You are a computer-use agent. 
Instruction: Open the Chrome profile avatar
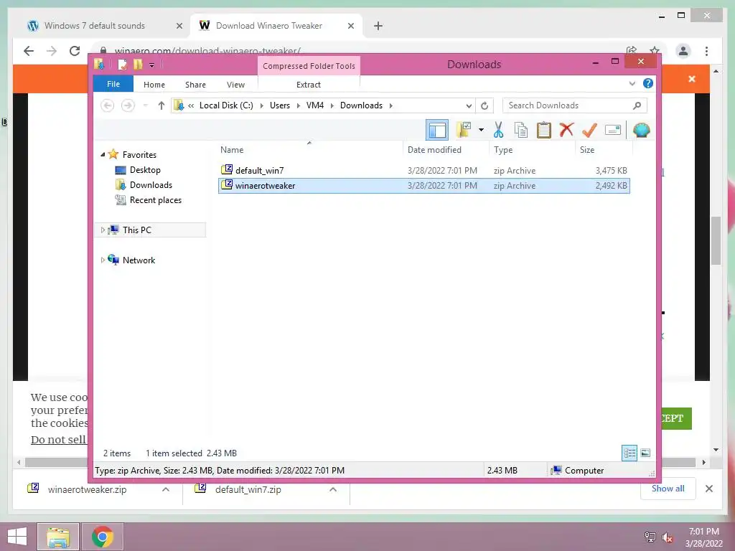click(683, 51)
